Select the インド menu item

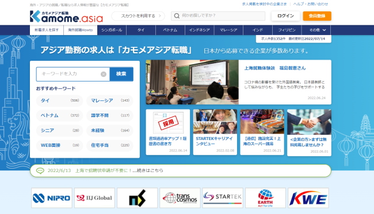click(x=258, y=30)
